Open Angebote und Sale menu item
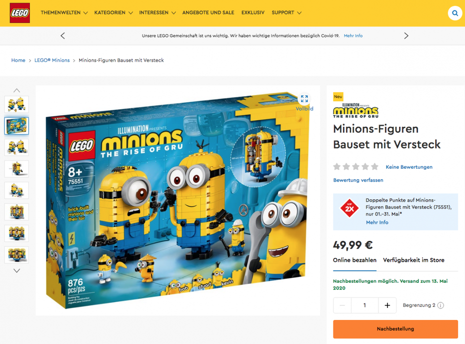Viewport: 465px width, 344px height. [208, 13]
